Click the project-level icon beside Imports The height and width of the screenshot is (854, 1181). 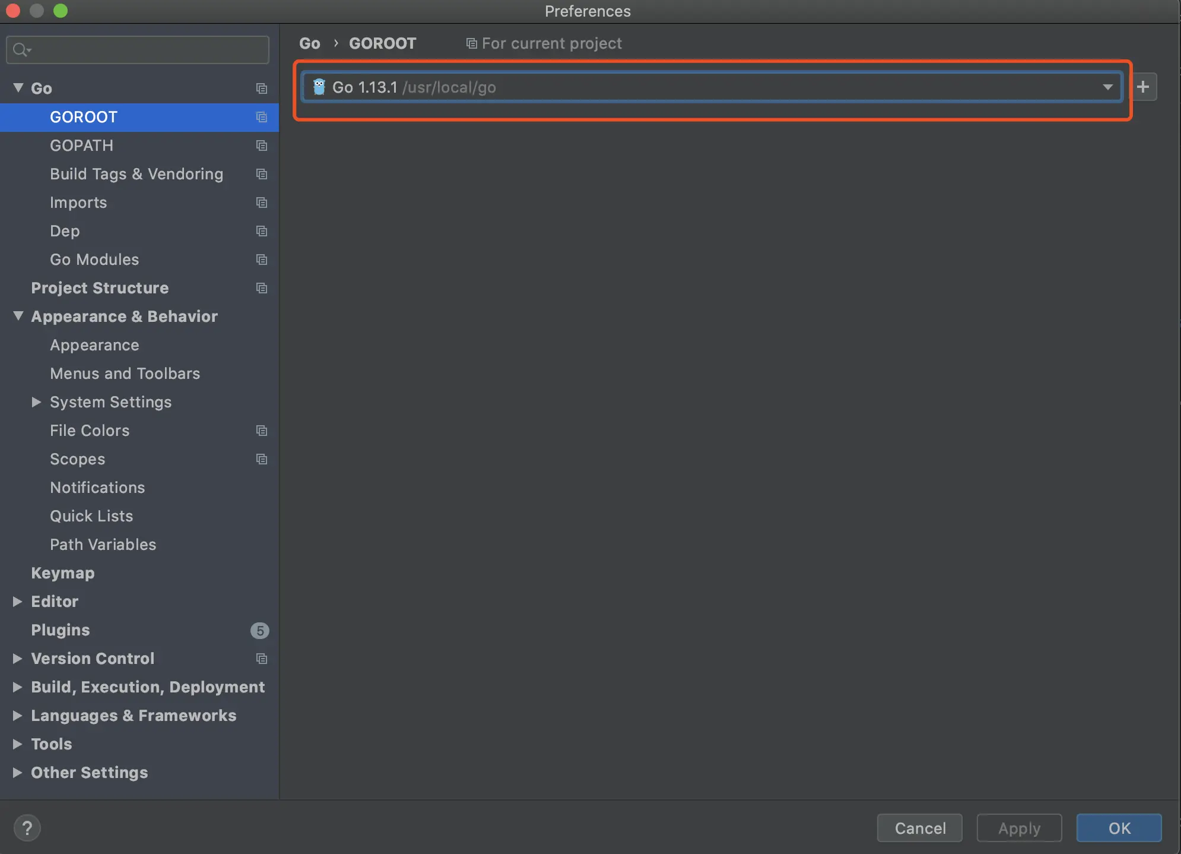261,203
